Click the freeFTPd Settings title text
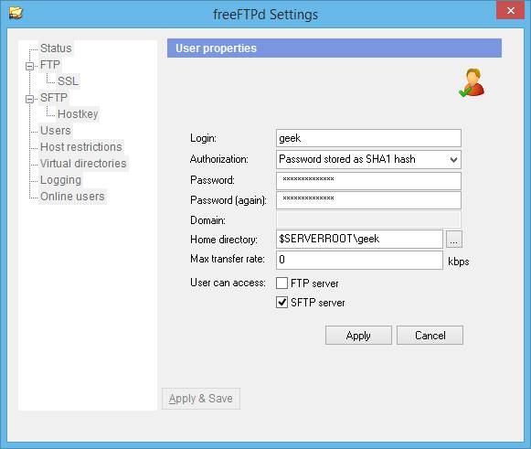This screenshot has width=531, height=449. tap(265, 15)
